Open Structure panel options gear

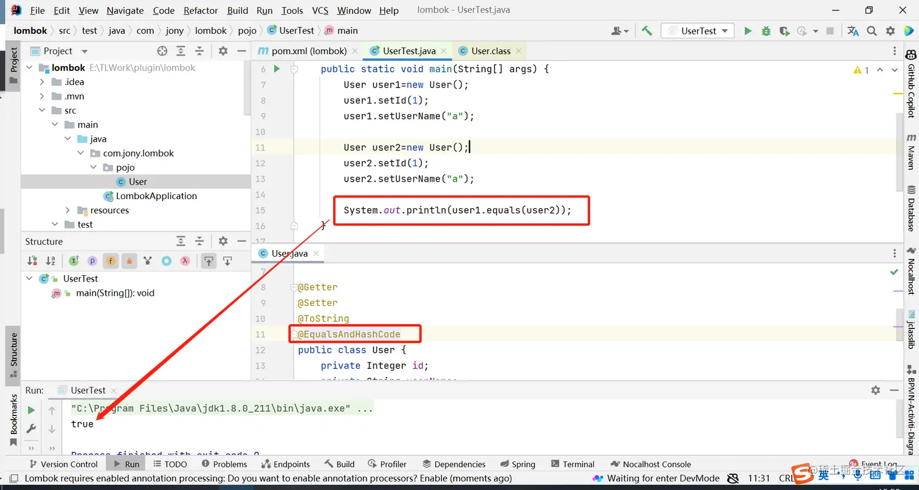[223, 241]
